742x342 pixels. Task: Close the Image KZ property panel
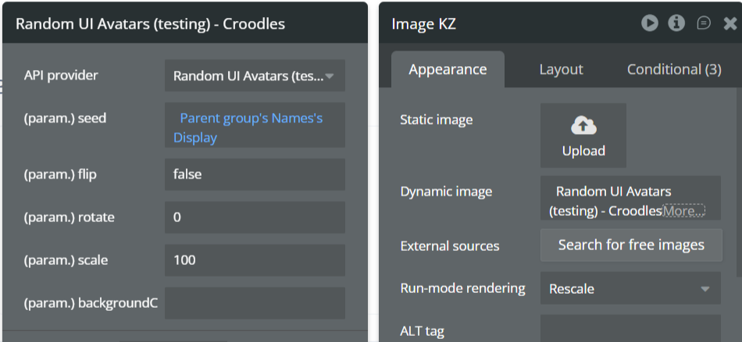(x=730, y=23)
